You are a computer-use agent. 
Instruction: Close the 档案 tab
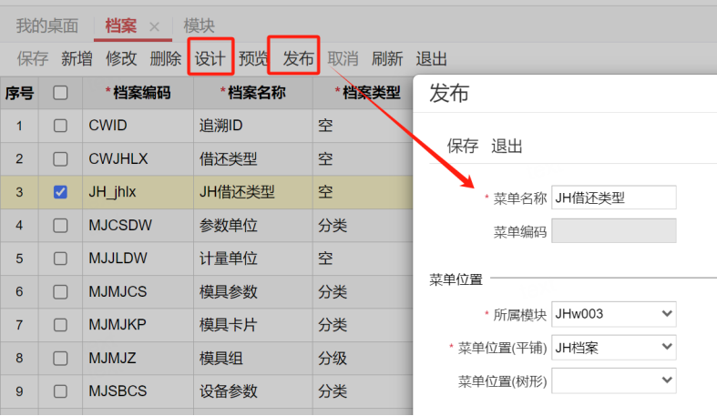[x=155, y=27]
